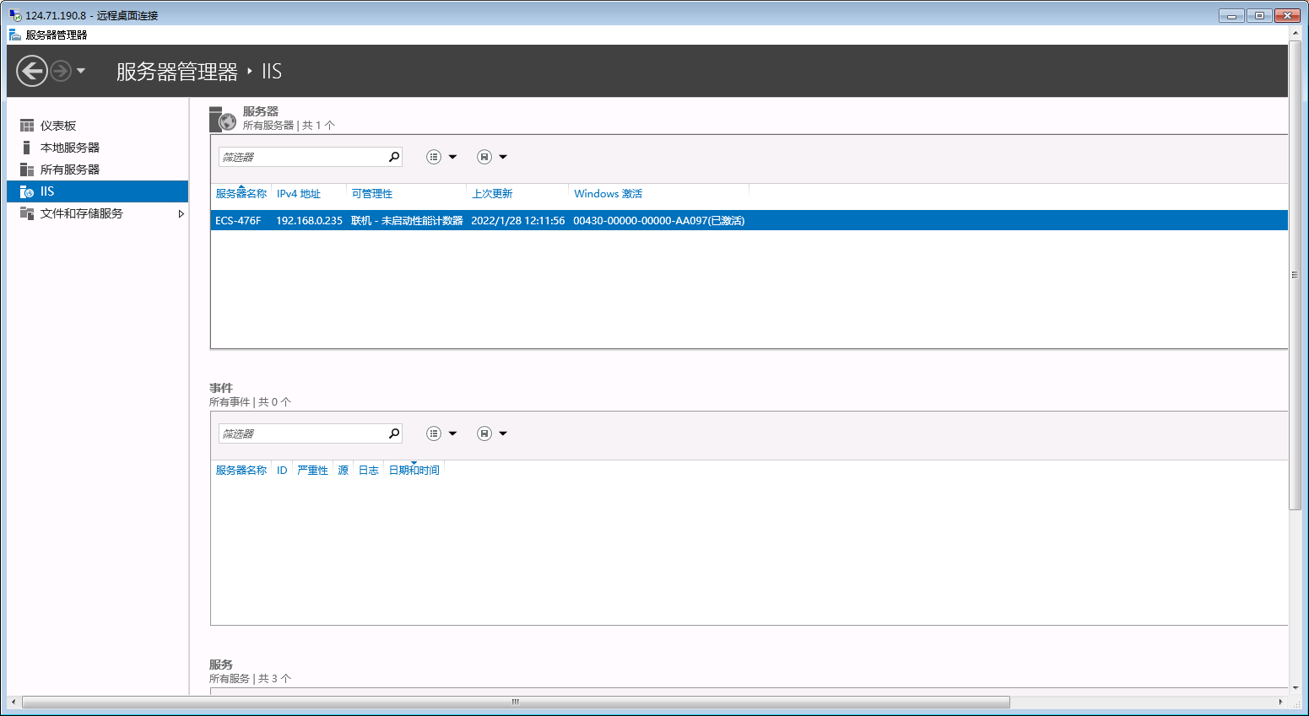Click the 服务器管理器 breadcrumb title

pyautogui.click(x=177, y=72)
